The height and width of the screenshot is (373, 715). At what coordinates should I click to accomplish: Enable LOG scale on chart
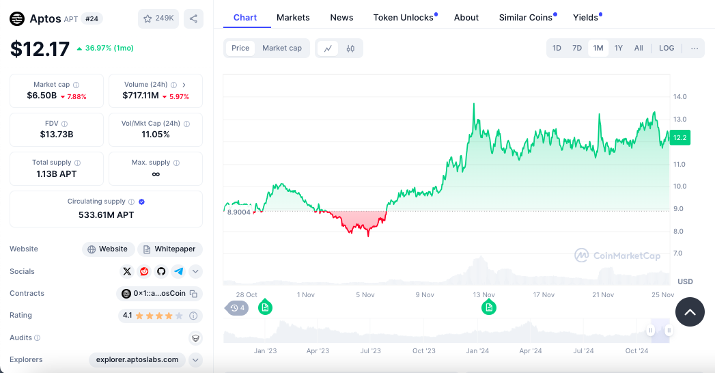(667, 49)
